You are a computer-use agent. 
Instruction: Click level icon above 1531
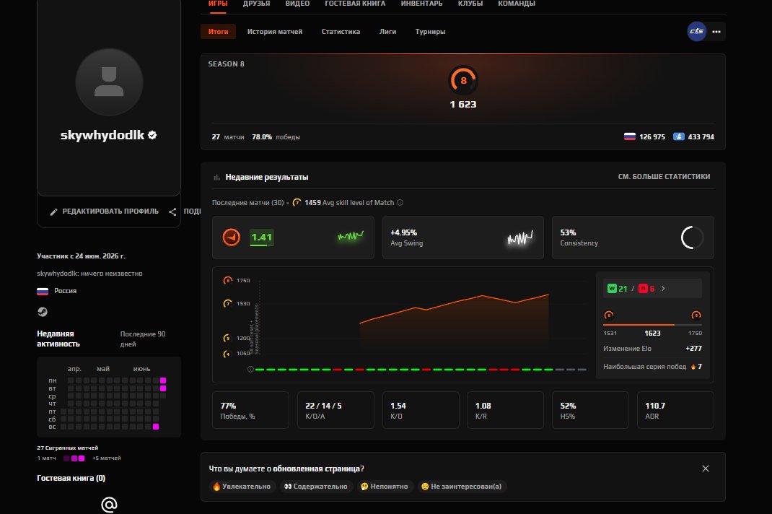608,315
